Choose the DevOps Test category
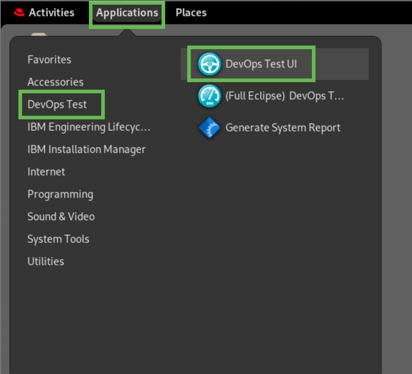This screenshot has width=412, height=374. tap(57, 105)
